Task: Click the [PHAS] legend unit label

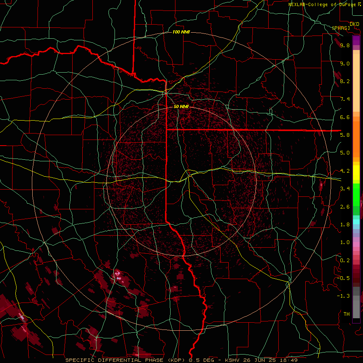Action: 341,28
